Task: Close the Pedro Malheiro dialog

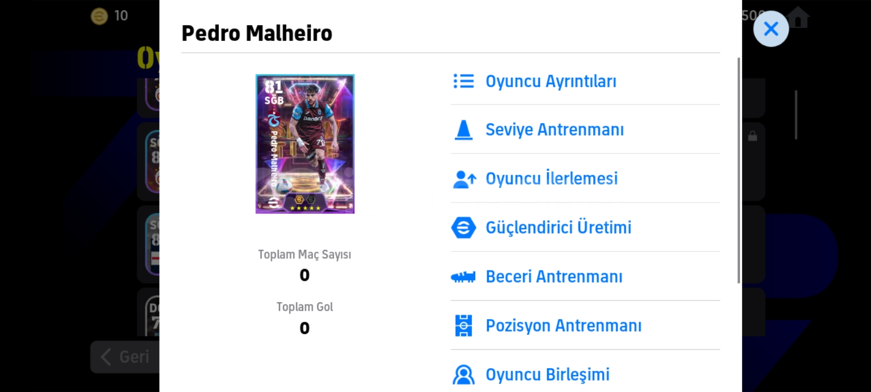Action: pos(771,29)
